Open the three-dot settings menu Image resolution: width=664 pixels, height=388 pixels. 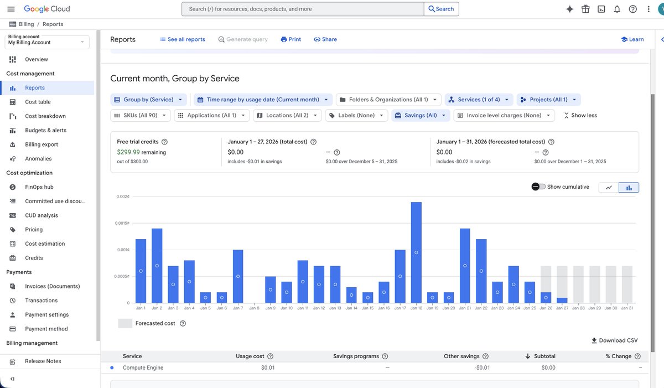tap(648, 9)
